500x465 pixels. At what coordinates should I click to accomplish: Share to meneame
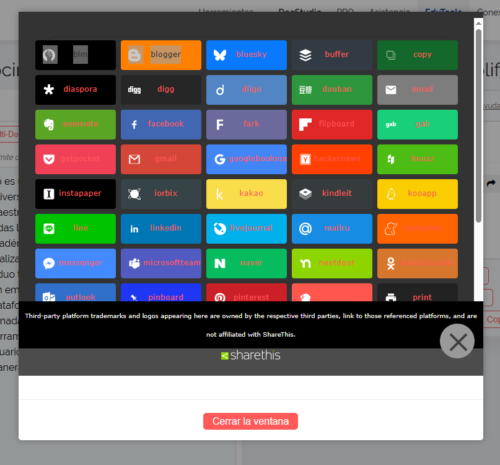click(418, 229)
